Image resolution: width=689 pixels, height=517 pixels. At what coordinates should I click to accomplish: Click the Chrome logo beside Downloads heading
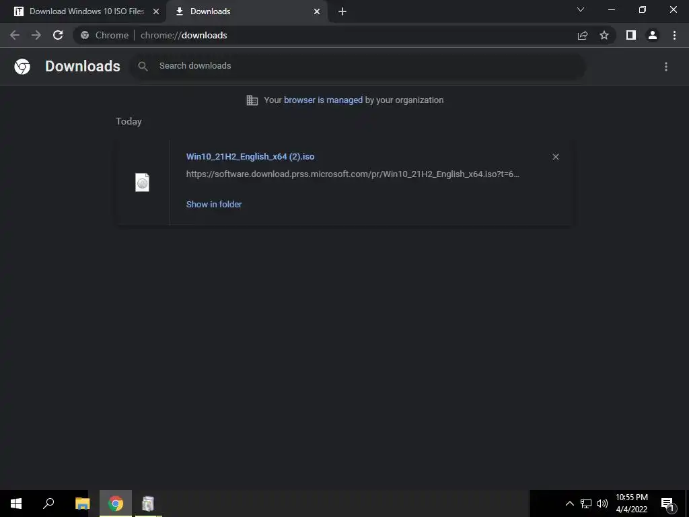click(22, 67)
